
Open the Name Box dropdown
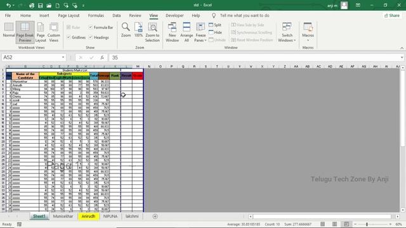point(63,58)
